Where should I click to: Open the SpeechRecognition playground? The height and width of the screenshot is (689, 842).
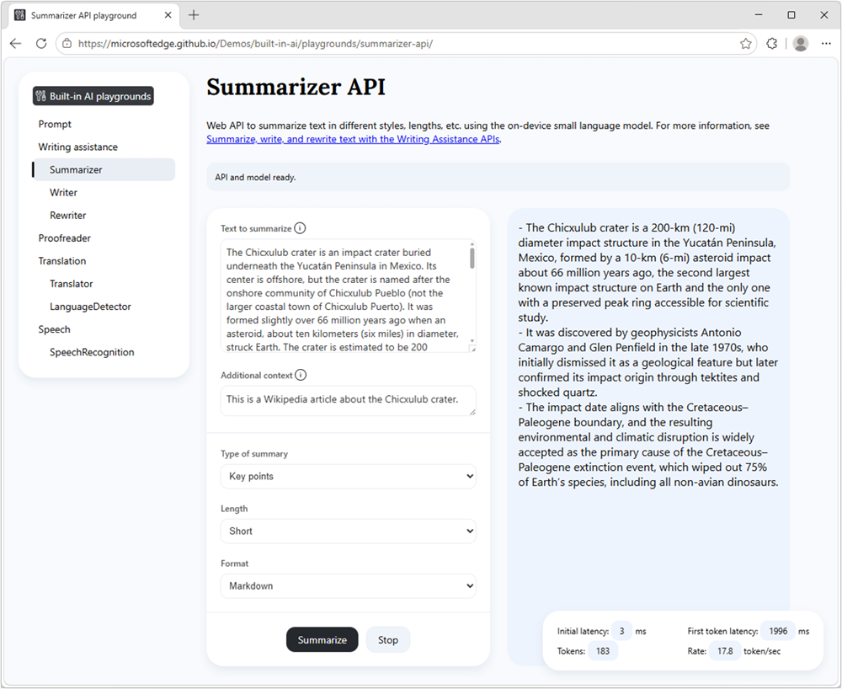[92, 352]
